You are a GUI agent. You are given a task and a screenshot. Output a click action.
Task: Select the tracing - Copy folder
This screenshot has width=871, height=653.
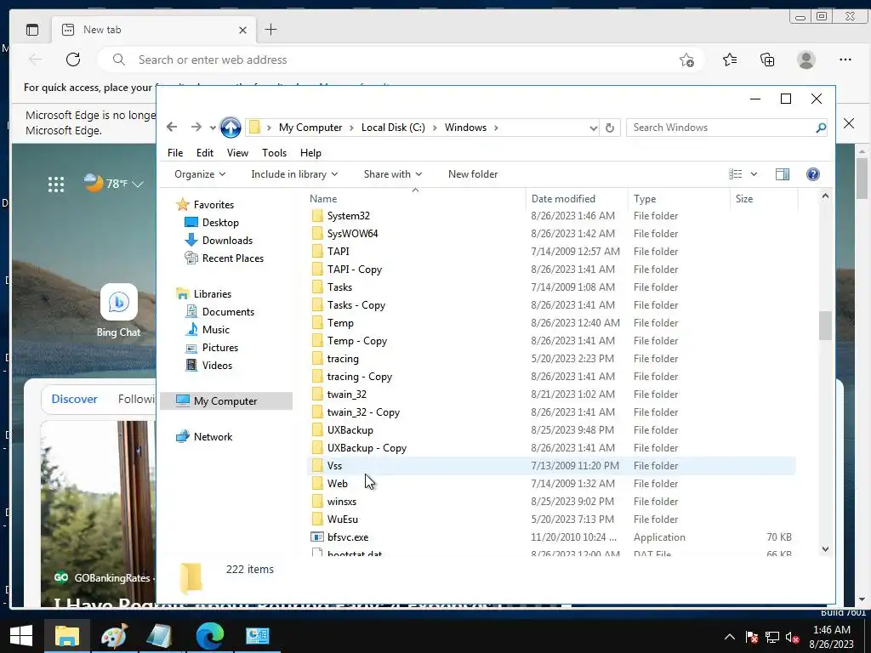pos(360,377)
